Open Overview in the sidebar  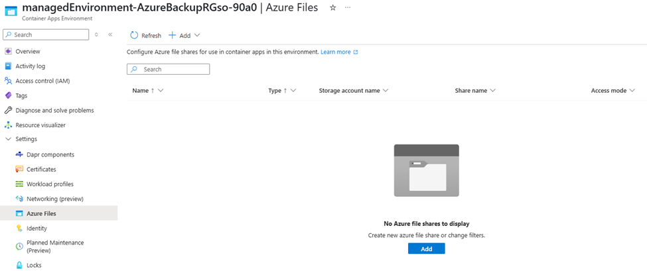click(x=28, y=52)
